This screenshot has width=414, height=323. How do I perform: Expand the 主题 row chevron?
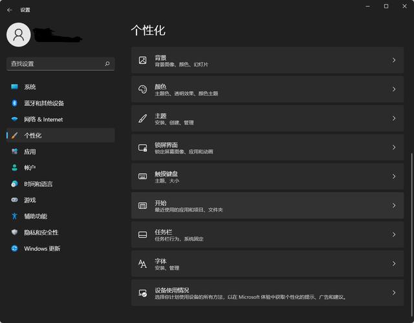pyautogui.click(x=394, y=118)
